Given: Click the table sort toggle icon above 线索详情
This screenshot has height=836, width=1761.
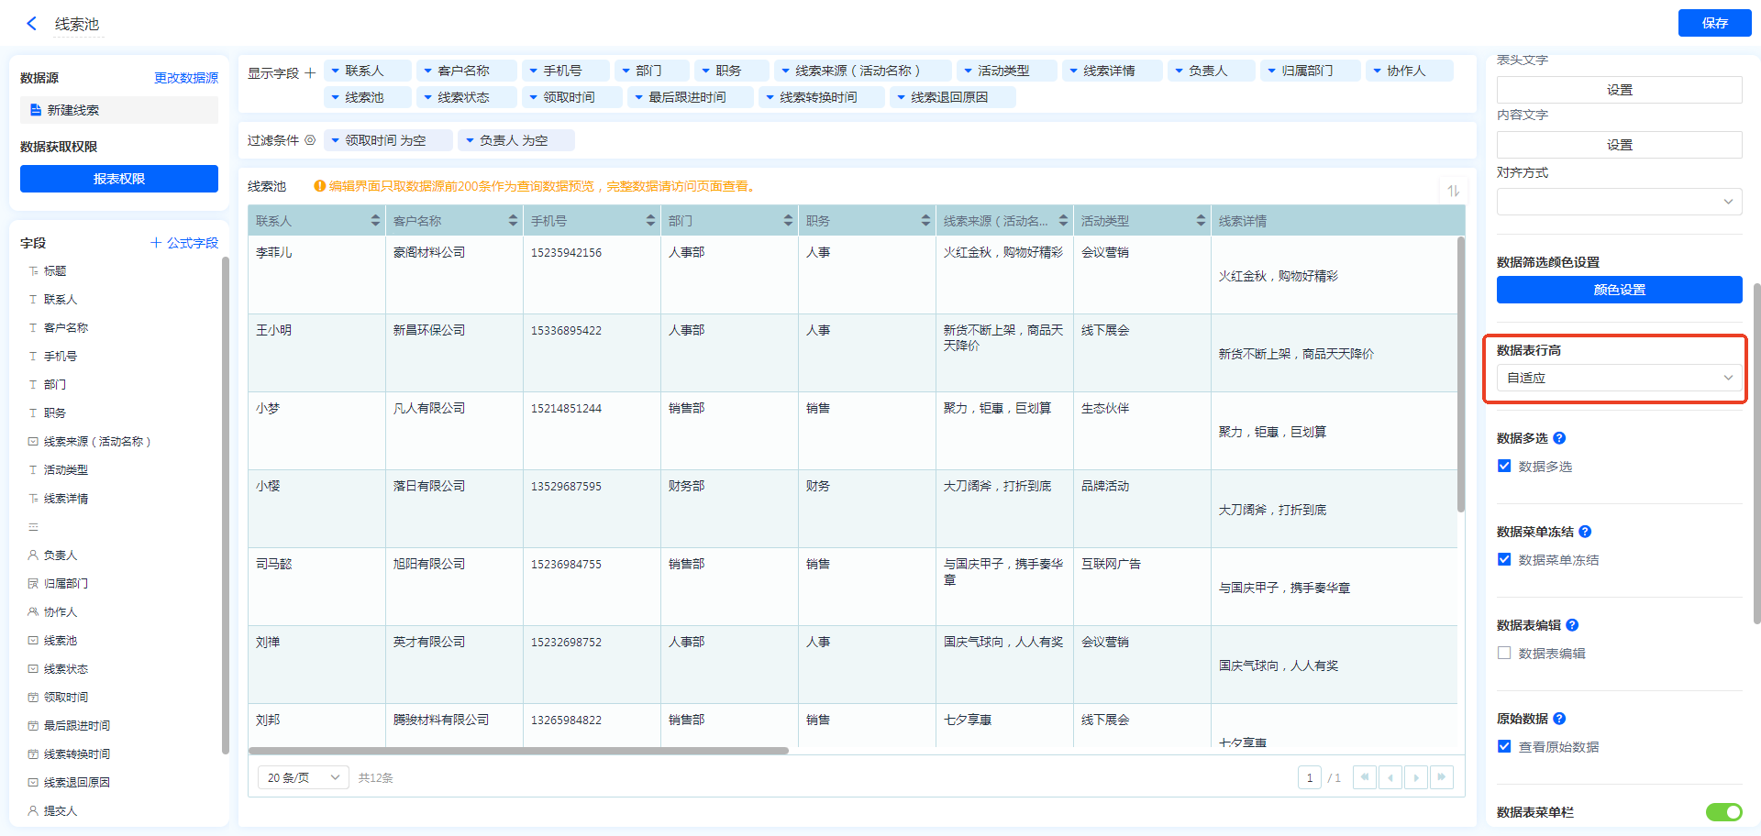Looking at the screenshot, I should [x=1453, y=191].
